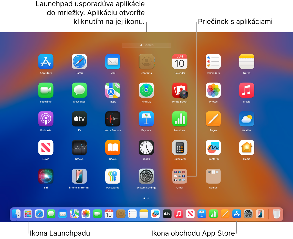Open the Find My app
The height and width of the screenshot is (239, 293).
(x=146, y=90)
